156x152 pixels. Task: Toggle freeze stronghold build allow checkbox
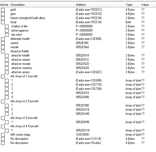[3, 18]
